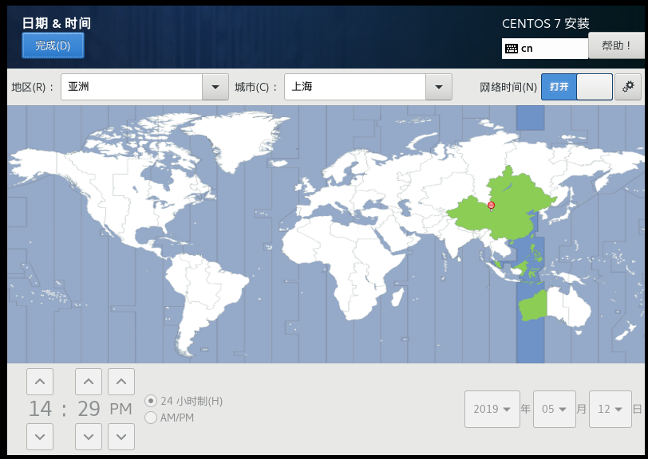Click the cn keyboard layout indicator
The width and height of the screenshot is (648, 459).
pyautogui.click(x=545, y=49)
